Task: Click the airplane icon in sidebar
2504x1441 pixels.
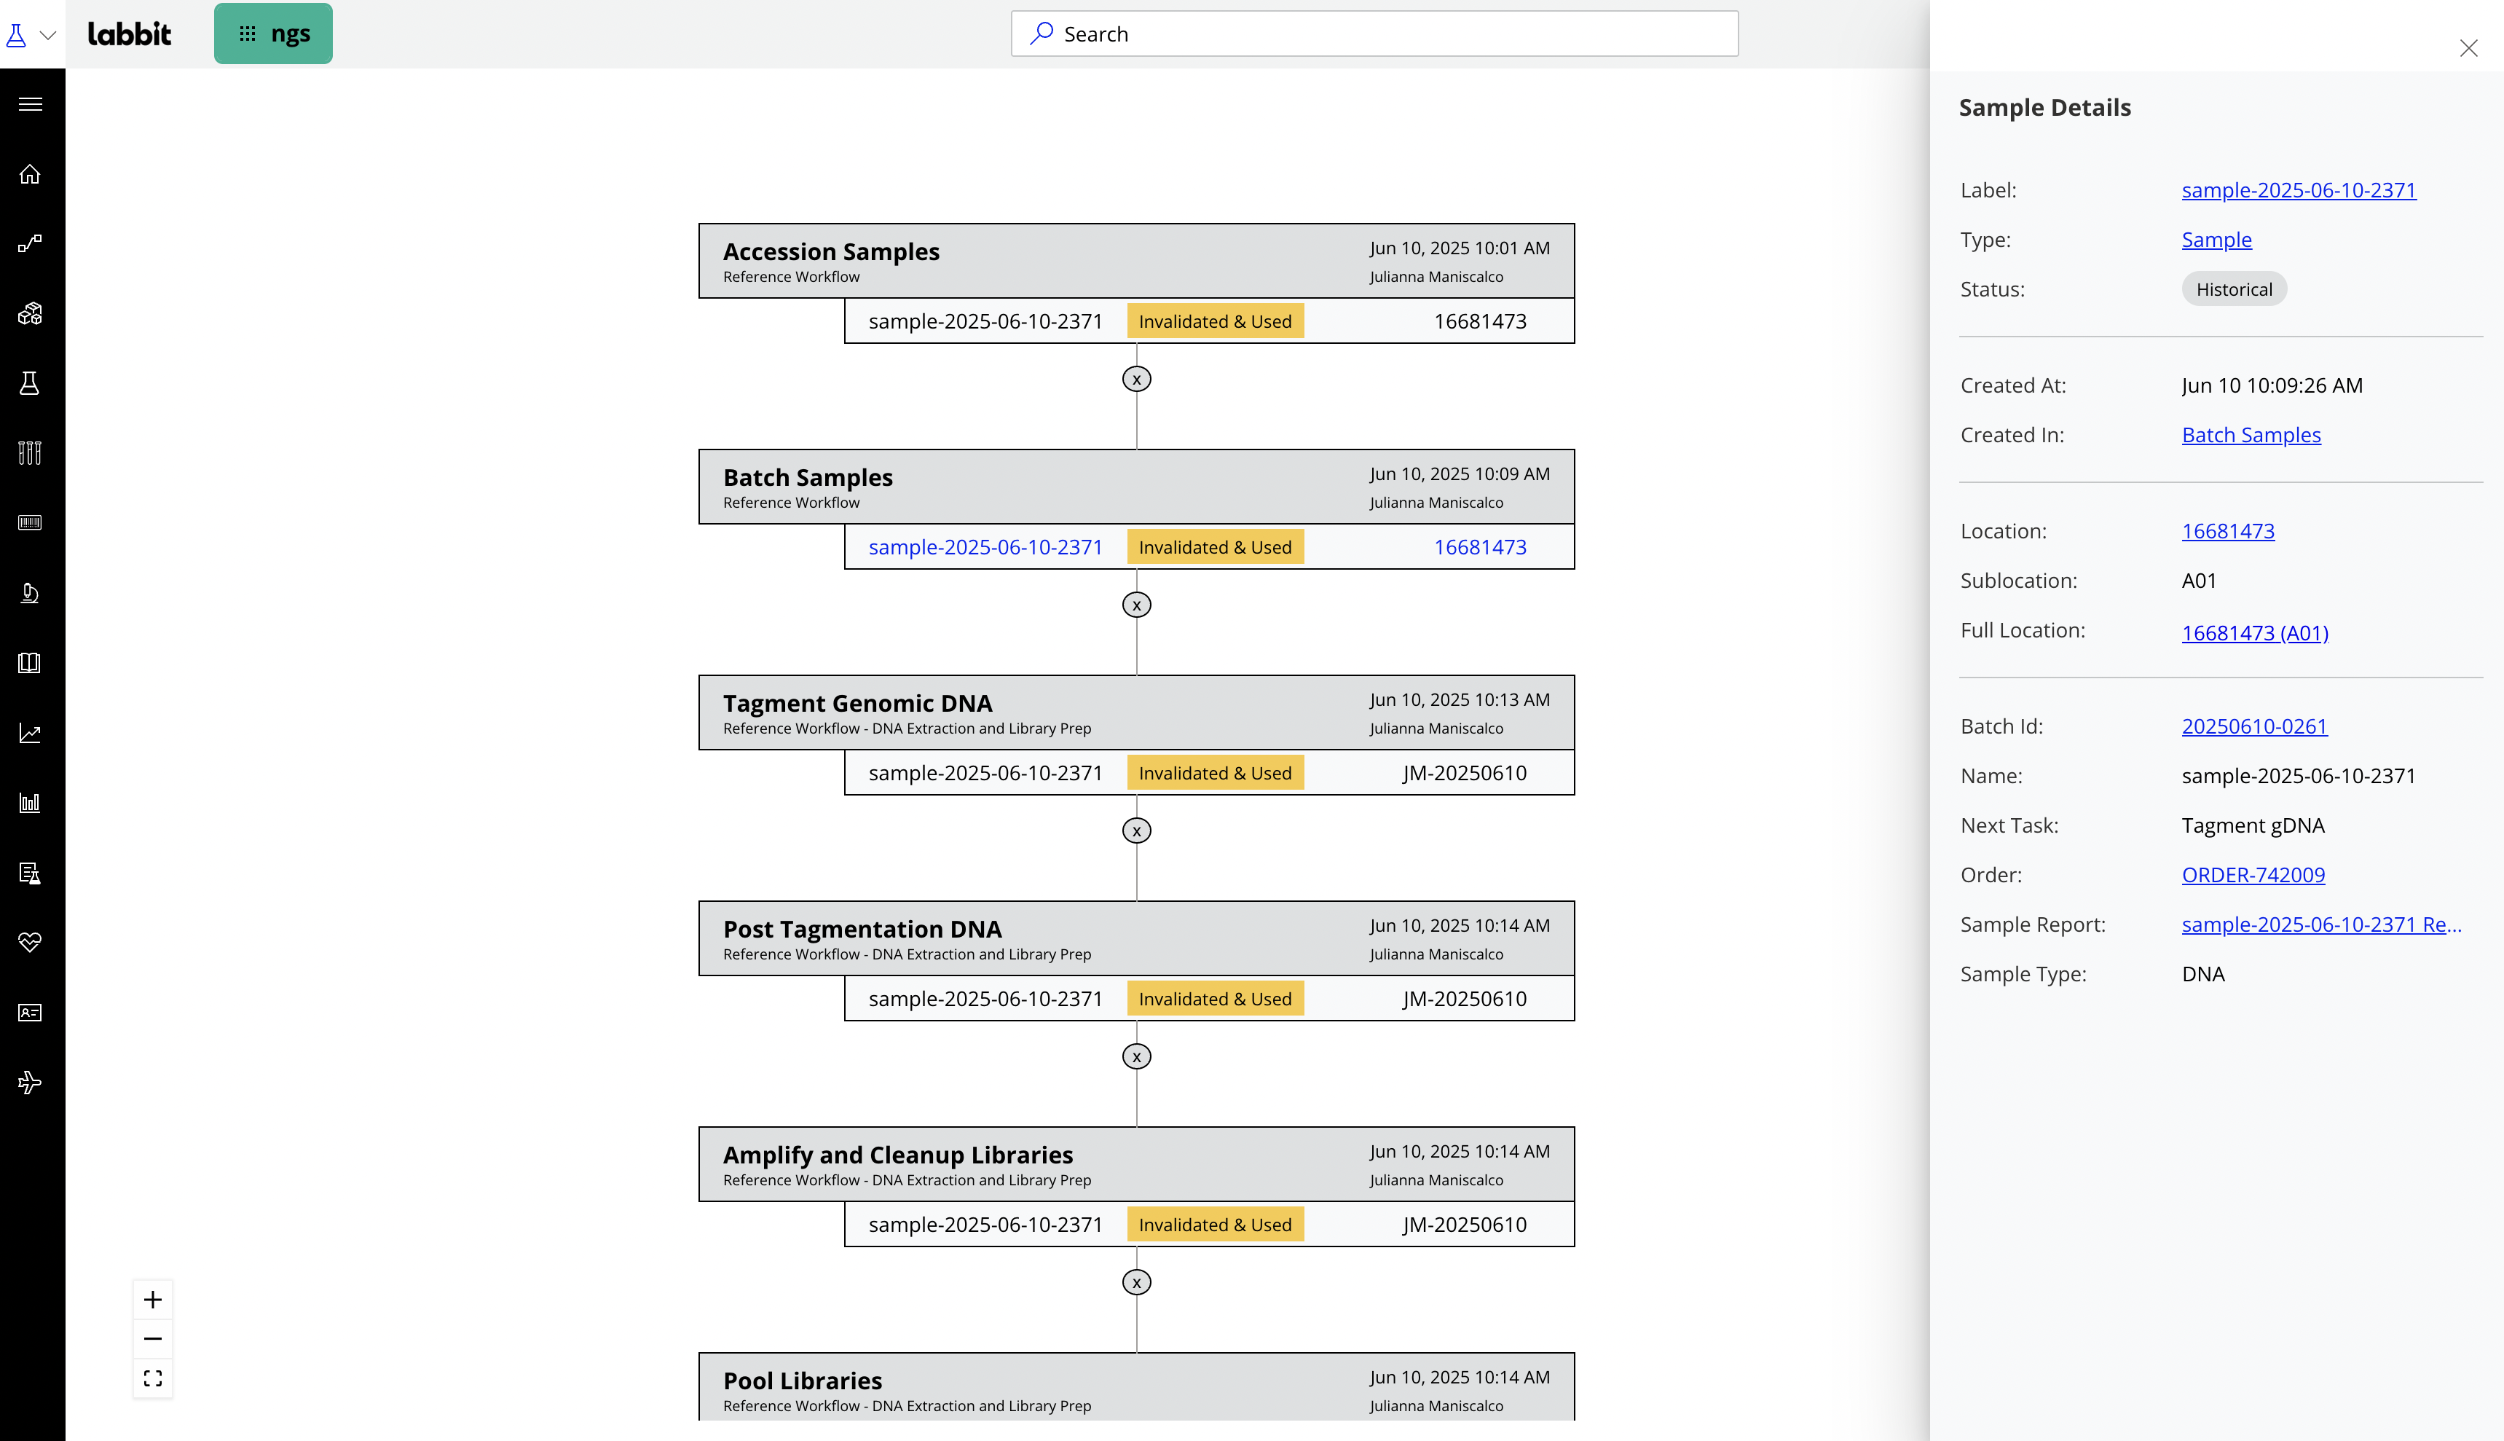Action: (x=30, y=1082)
